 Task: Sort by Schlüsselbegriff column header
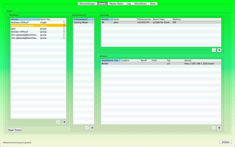tap(84, 19)
